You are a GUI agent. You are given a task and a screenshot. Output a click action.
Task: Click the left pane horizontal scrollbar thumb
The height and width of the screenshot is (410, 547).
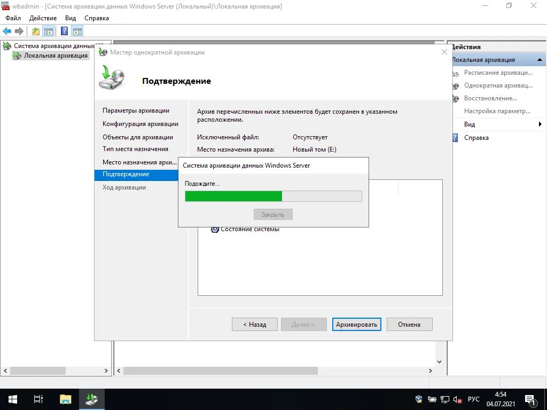[x=38, y=370]
